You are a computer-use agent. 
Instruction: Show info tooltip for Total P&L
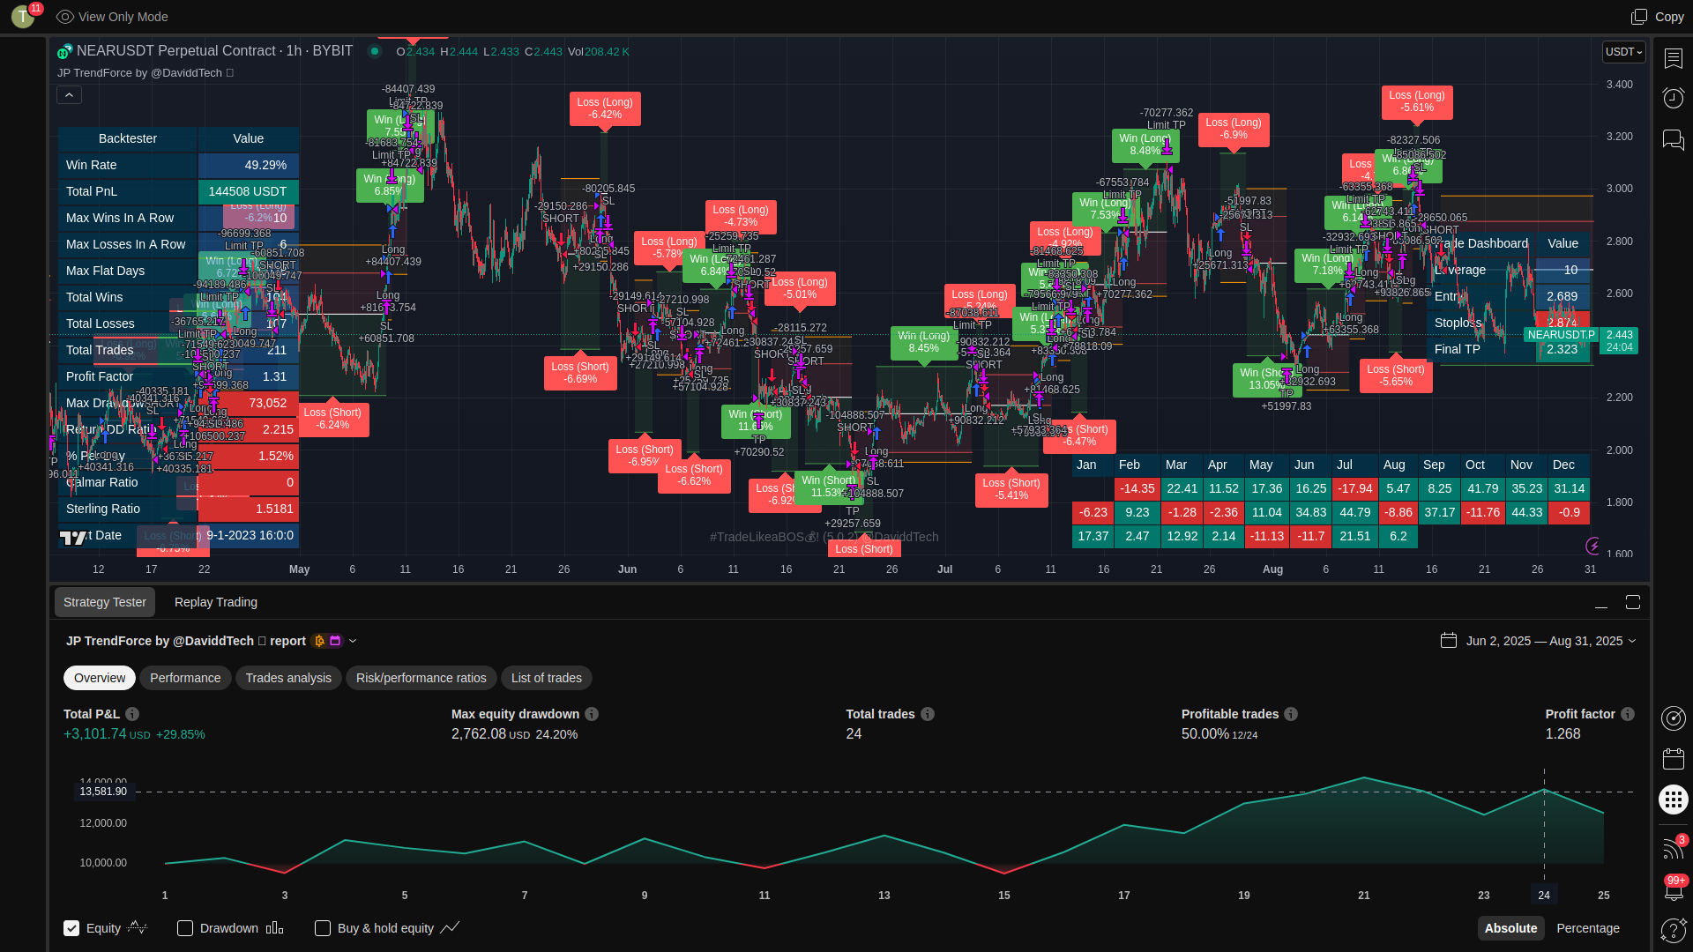tap(132, 714)
